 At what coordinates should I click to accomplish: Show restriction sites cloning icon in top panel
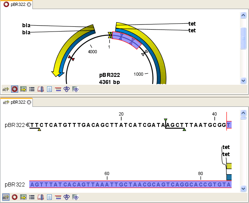pyautogui.click(x=66, y=89)
